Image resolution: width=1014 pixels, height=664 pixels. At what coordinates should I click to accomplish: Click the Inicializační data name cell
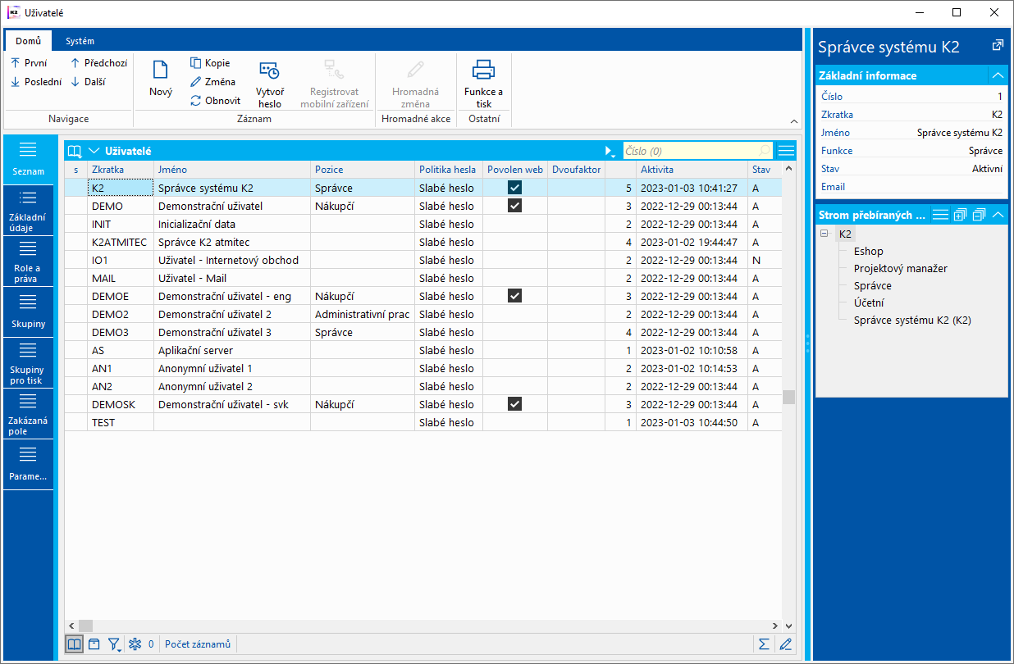(x=232, y=224)
